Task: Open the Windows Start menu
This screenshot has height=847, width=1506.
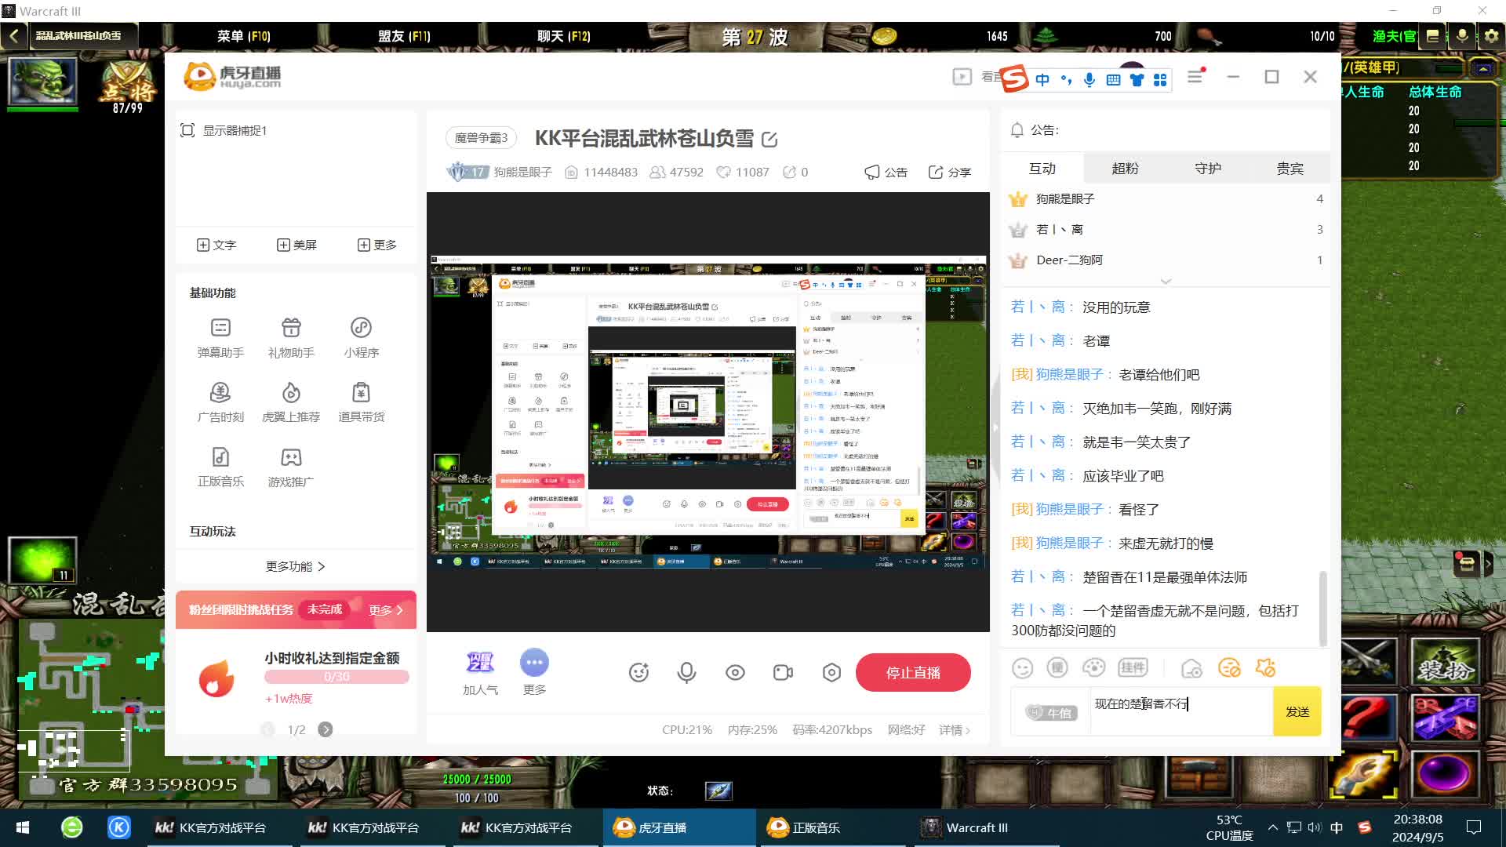Action: click(x=23, y=827)
